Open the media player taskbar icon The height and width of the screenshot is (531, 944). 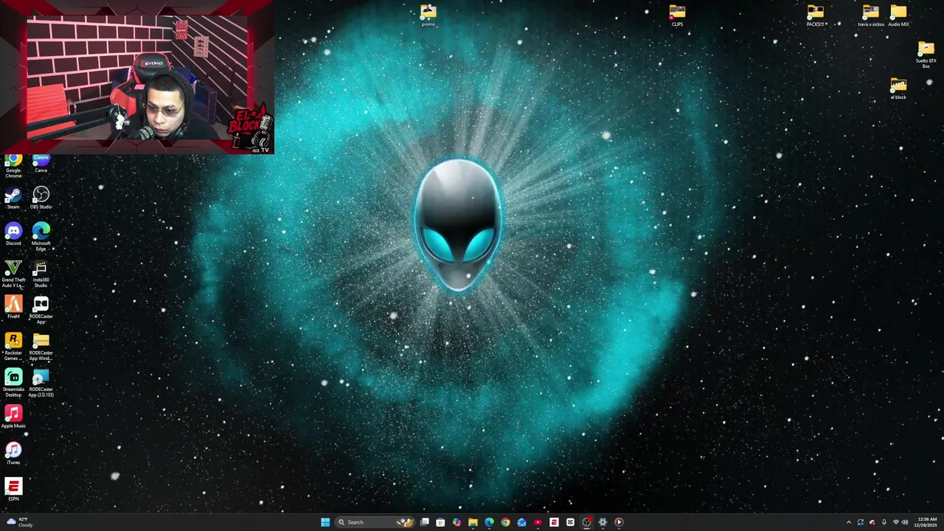coord(619,522)
